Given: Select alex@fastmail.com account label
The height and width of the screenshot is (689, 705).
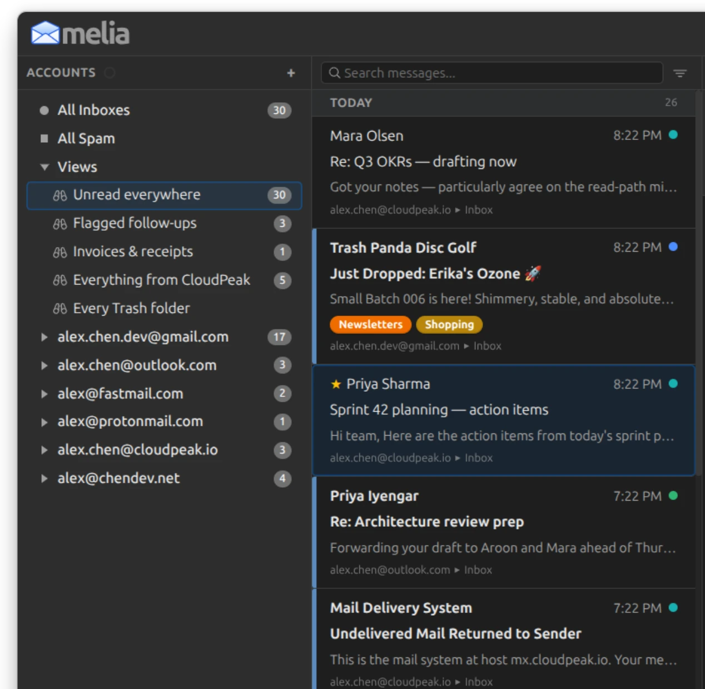Looking at the screenshot, I should pos(120,393).
